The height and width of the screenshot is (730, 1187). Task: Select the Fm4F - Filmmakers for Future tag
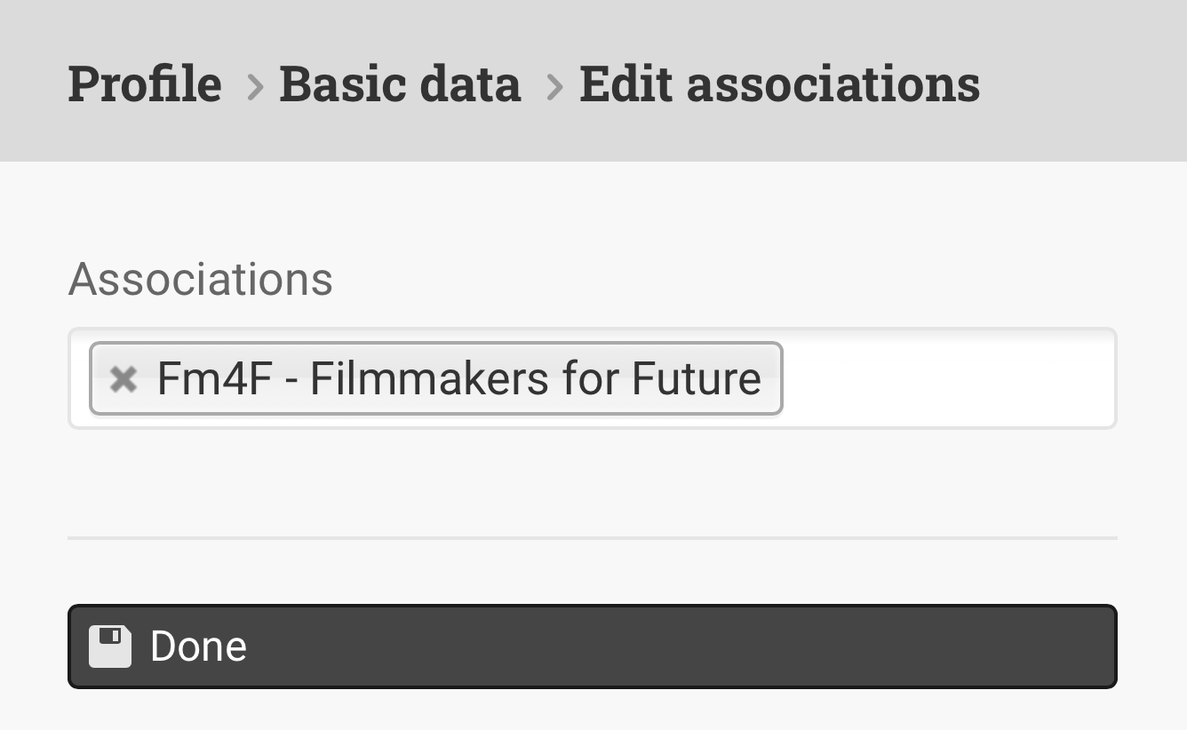[435, 379]
